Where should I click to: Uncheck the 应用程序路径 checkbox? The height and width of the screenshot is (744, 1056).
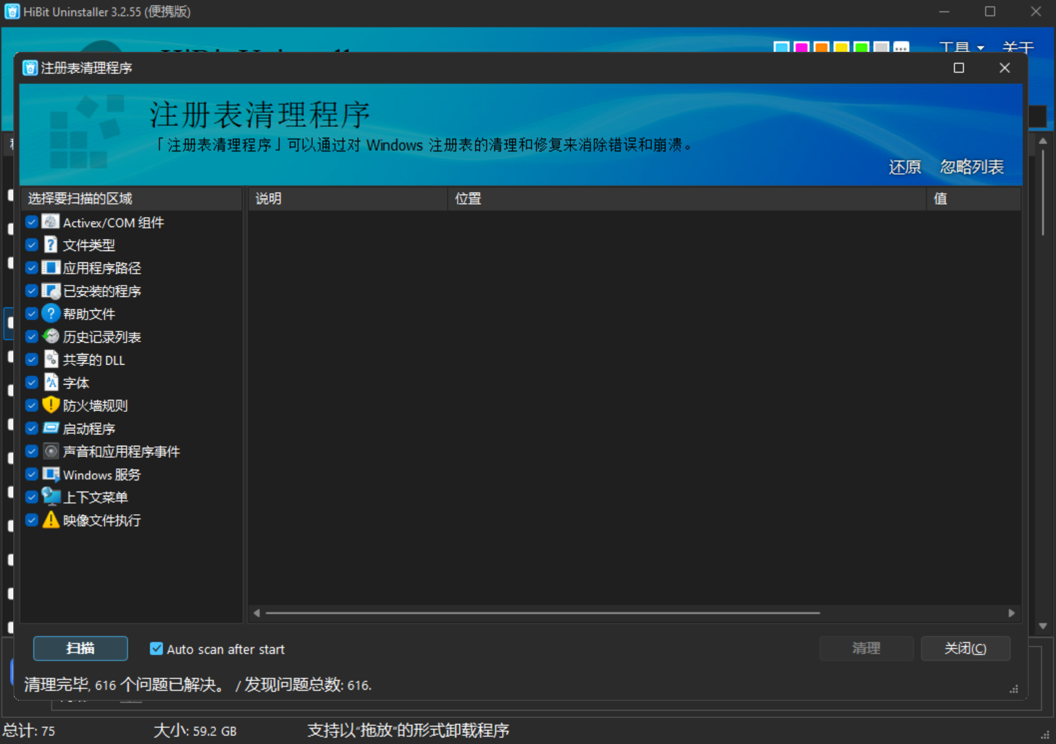tap(31, 268)
